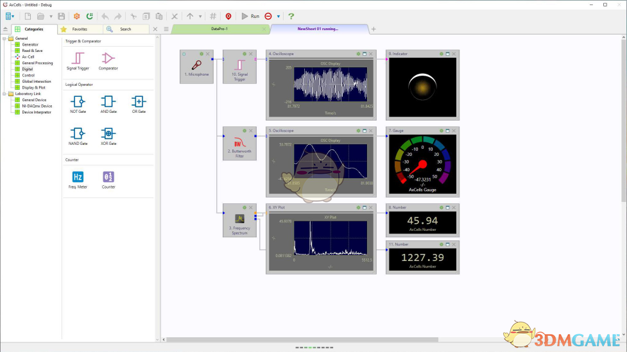627x352 pixels.
Task: Open settings gear of Oscilloscope block 4
Action: point(357,54)
